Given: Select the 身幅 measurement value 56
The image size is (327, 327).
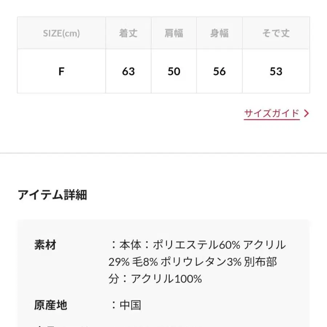Looking at the screenshot, I should pos(219,71).
